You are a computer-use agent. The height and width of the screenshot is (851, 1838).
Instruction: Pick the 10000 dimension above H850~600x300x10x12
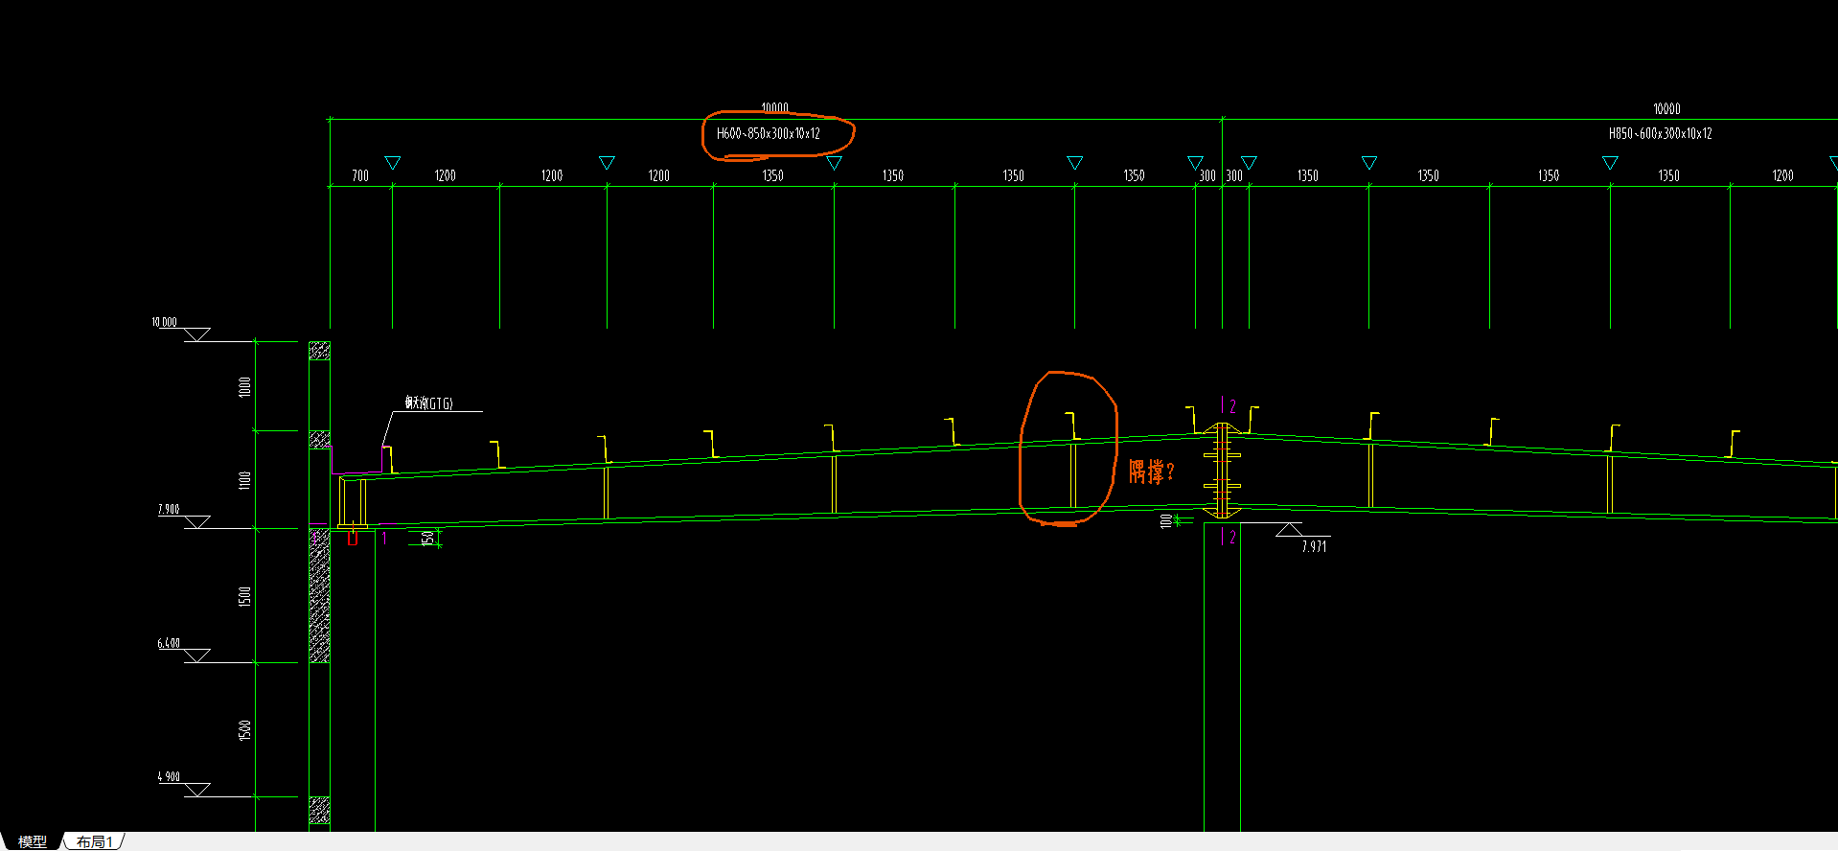pos(1666,109)
